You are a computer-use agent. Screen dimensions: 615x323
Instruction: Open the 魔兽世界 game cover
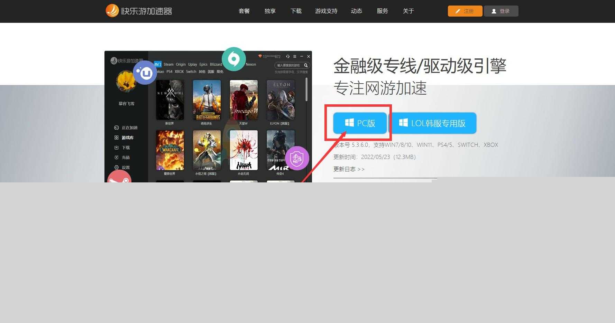tap(170, 150)
